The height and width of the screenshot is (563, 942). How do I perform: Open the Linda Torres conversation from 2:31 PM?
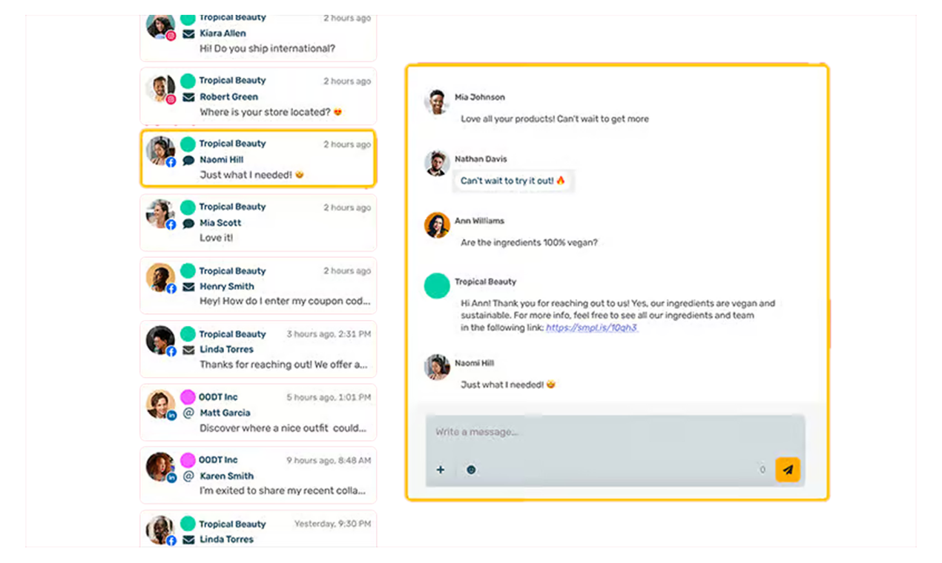[x=258, y=349]
